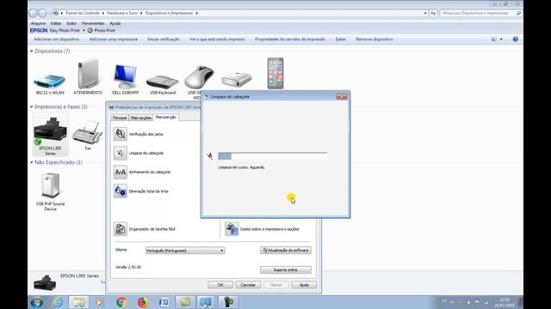This screenshot has height=309, width=551.
Task: Switch to the Manutenção tab
Action: [x=166, y=117]
